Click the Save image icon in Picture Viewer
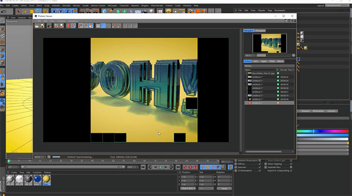 point(42,26)
